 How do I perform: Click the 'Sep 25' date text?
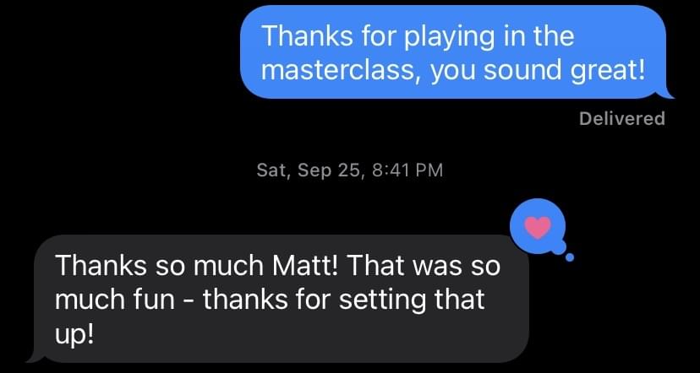(327, 170)
